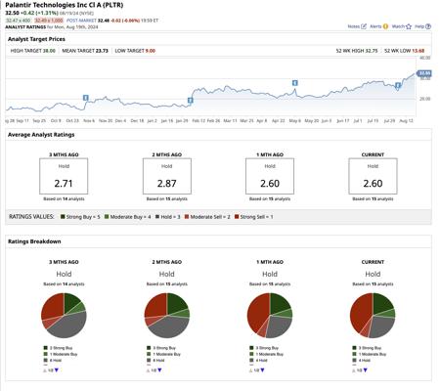Screen dimensions: 441x391
Task: Page up the CURRENT pie legend
Action: coord(354,370)
